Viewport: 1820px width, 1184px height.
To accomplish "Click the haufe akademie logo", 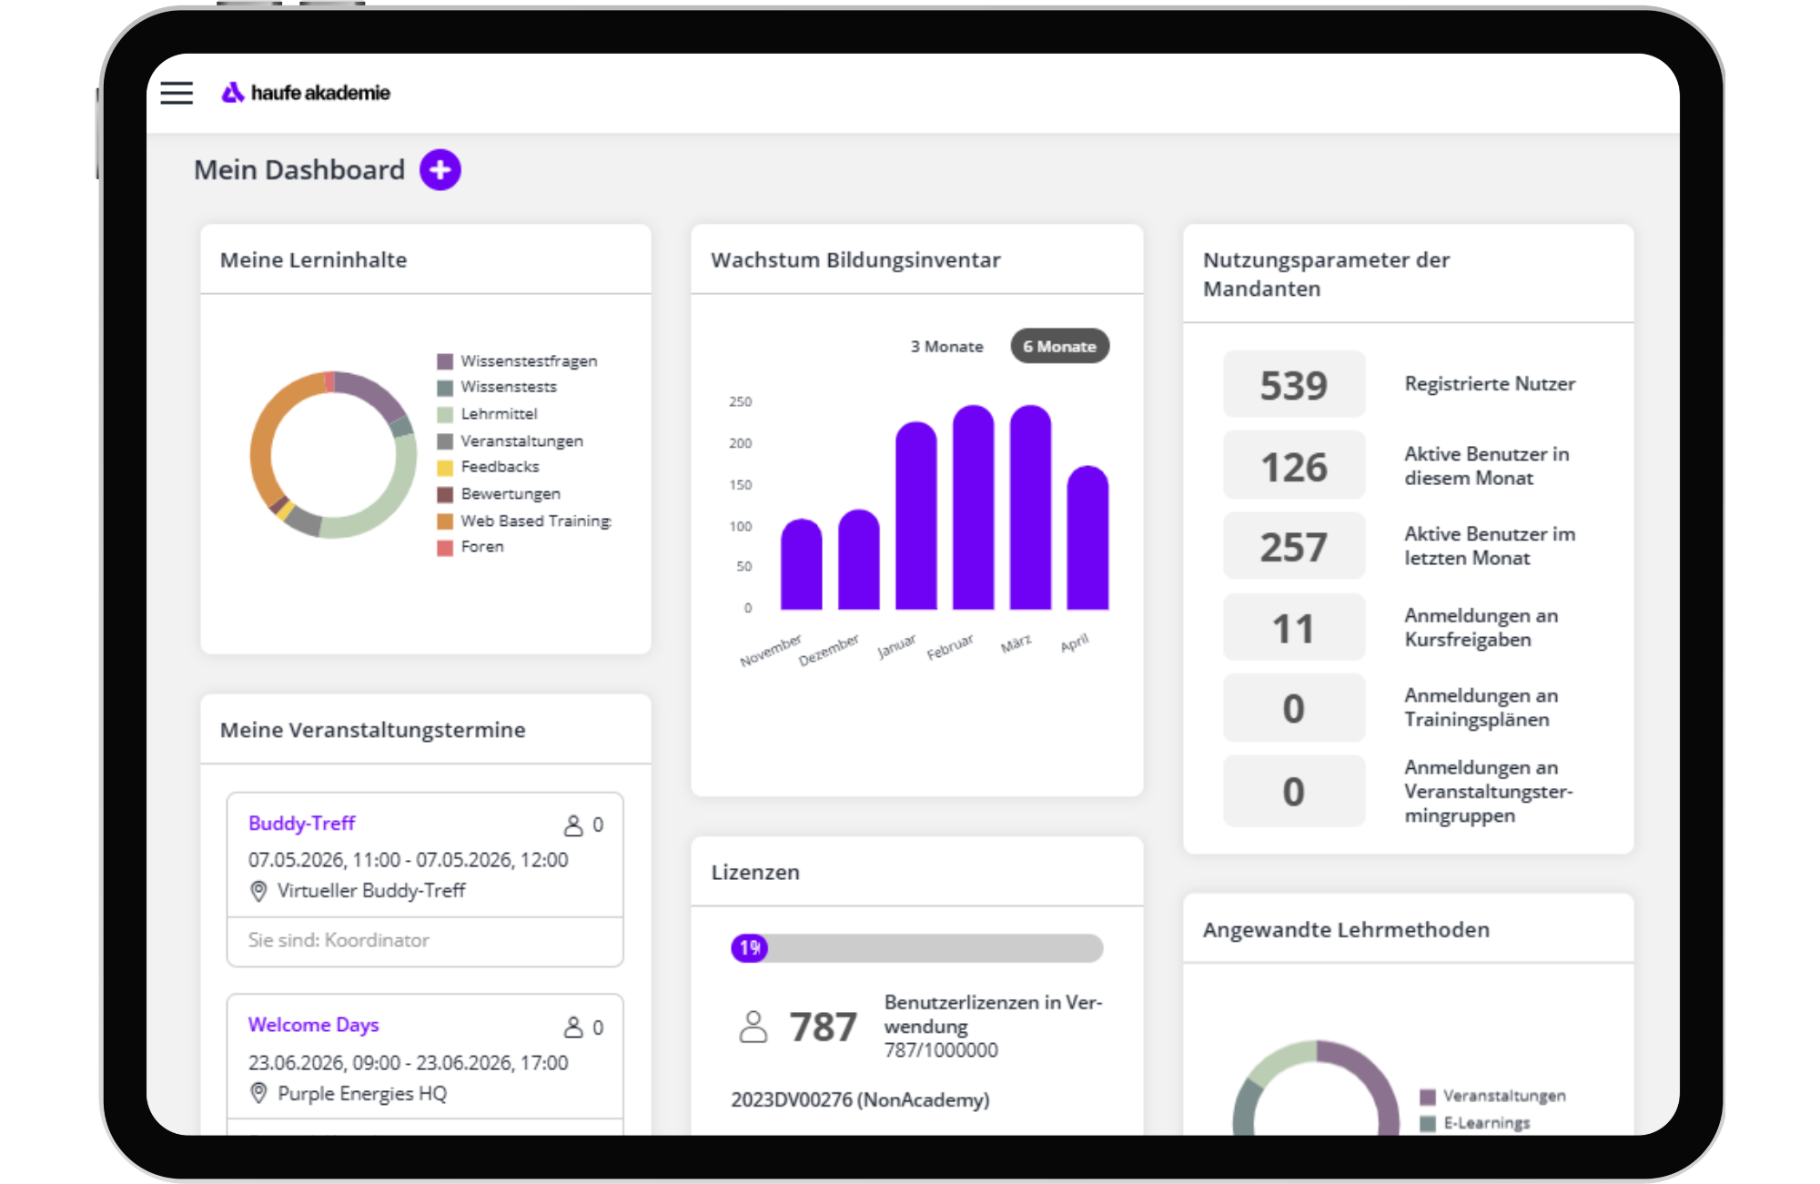I will (x=306, y=93).
